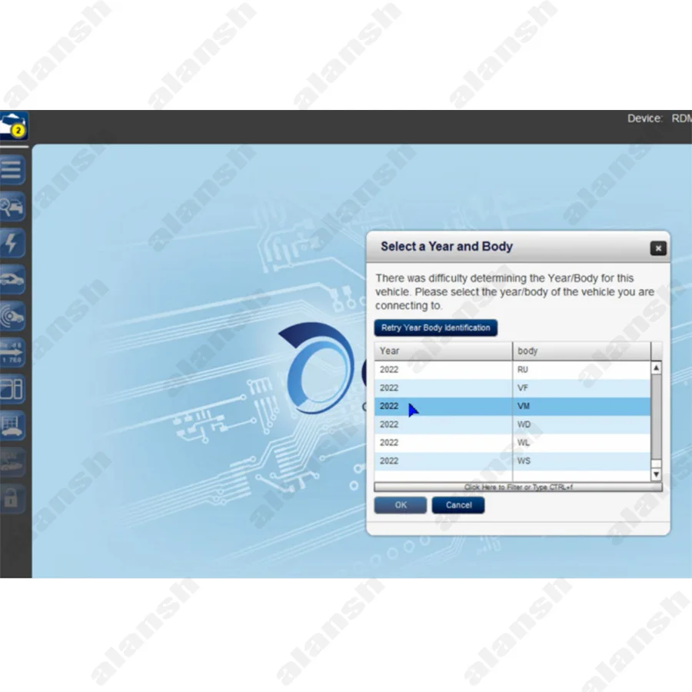
Task: Click the data arrow numbers sidebar icon
Action: (x=12, y=353)
